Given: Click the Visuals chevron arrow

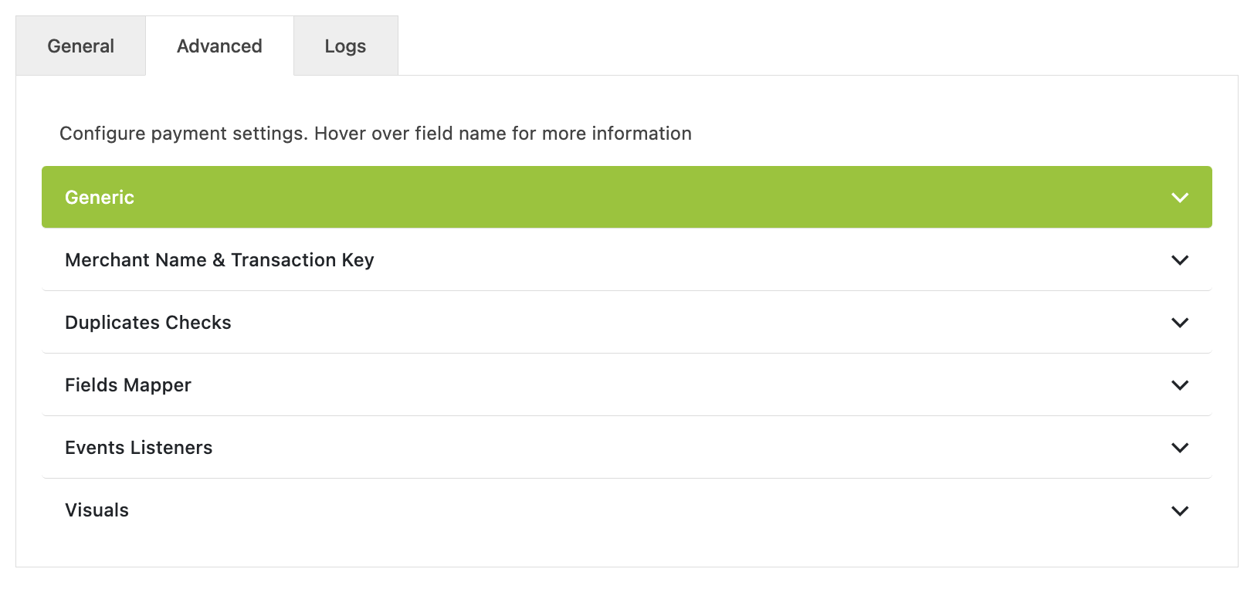Looking at the screenshot, I should pyautogui.click(x=1179, y=510).
